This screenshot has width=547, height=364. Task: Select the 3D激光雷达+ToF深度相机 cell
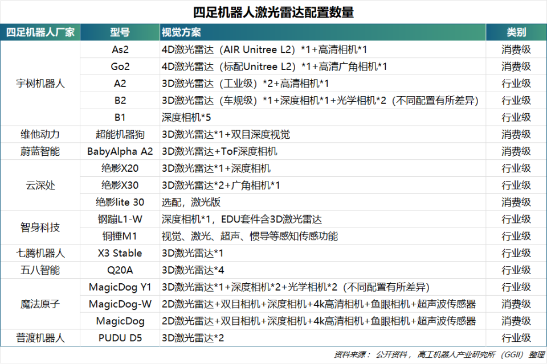click(323, 151)
